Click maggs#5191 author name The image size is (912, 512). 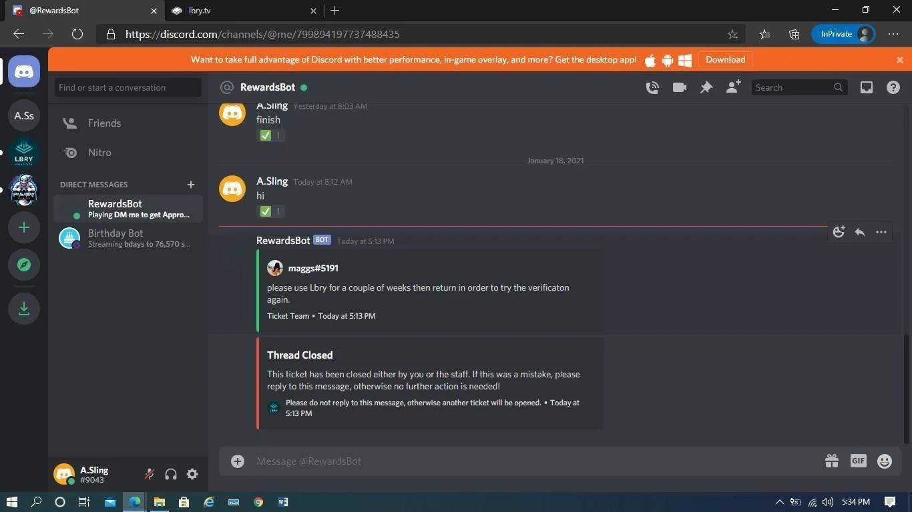(313, 268)
